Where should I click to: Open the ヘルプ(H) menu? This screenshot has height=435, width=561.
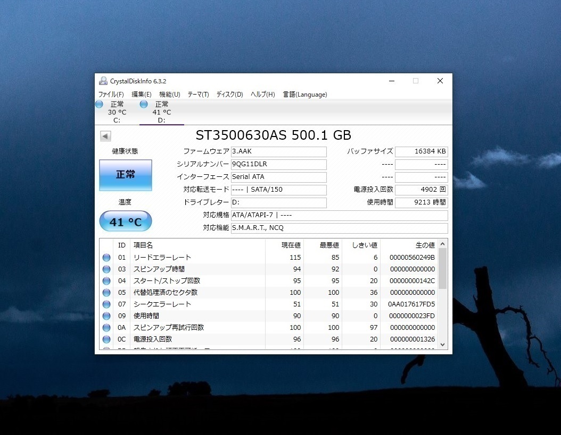click(x=262, y=94)
